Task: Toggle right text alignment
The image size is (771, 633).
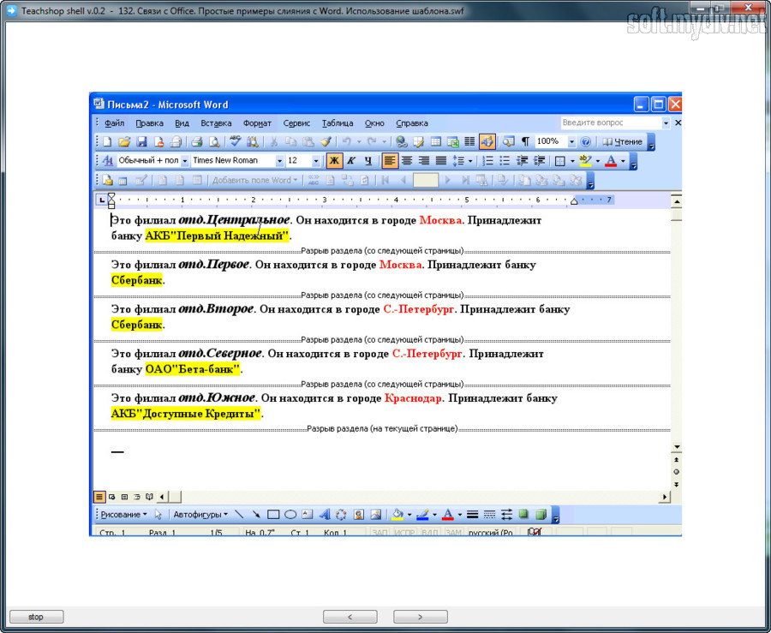Action: tap(424, 161)
